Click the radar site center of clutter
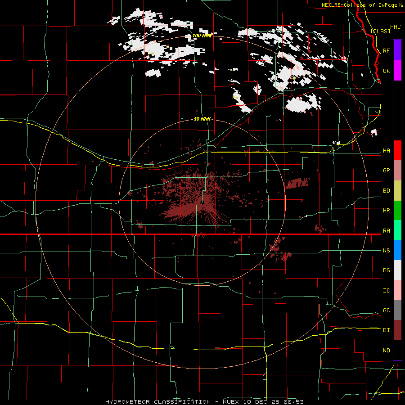The image size is (405, 405). (203, 202)
